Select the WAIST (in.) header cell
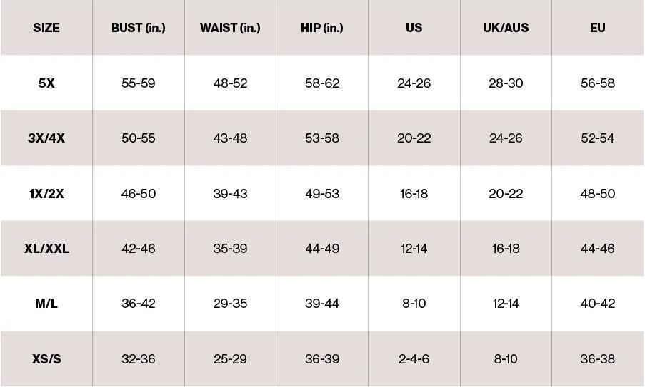Viewport: 645px width, 387px height. pos(230,28)
